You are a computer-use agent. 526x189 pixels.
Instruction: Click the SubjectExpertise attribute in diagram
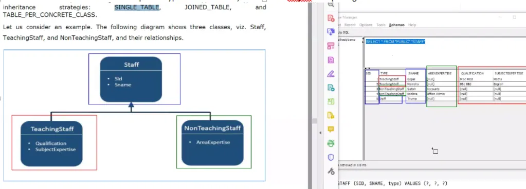point(56,149)
